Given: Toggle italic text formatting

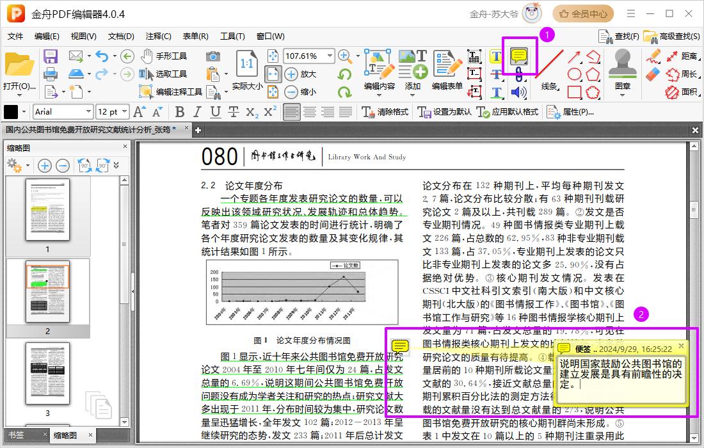Looking at the screenshot, I should [197, 112].
